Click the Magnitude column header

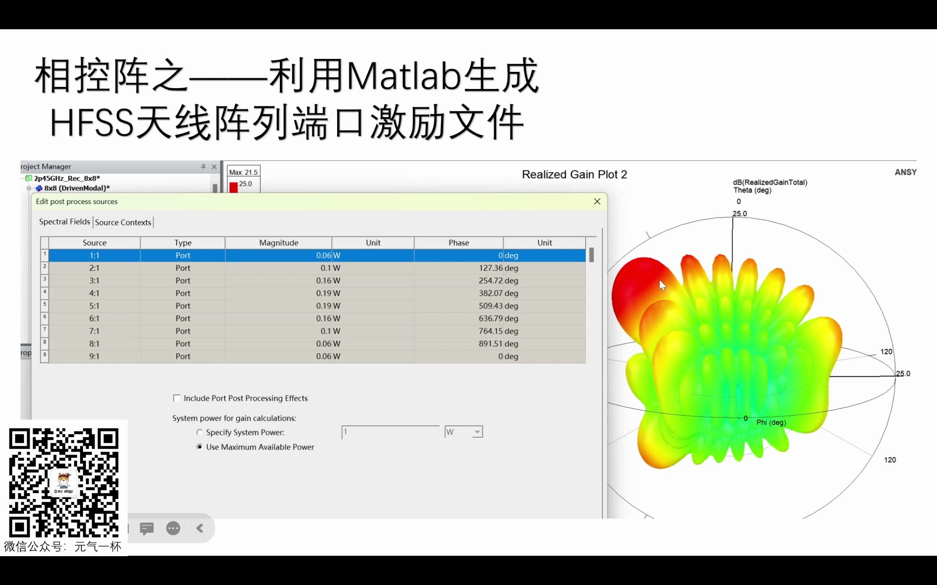(x=279, y=243)
